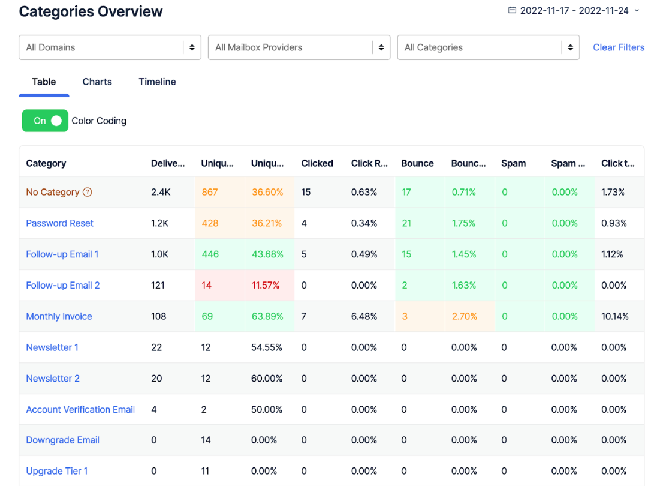Open the Password Reset category
Viewport: 651px width, 486px height.
59,223
